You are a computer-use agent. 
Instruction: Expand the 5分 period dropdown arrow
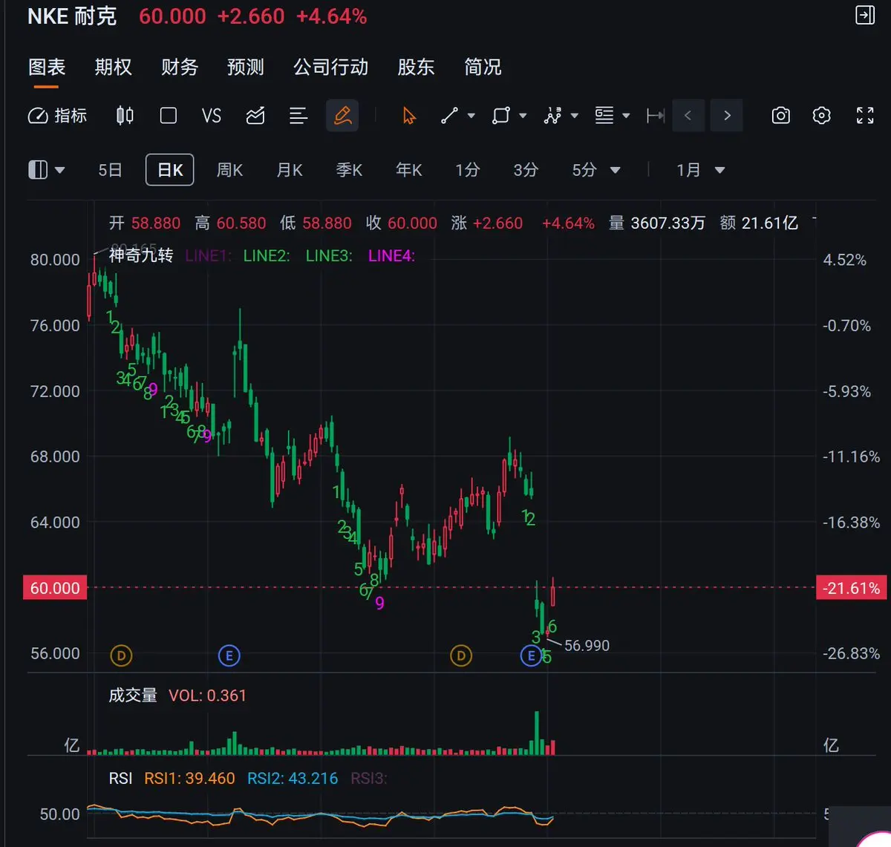pyautogui.click(x=615, y=171)
